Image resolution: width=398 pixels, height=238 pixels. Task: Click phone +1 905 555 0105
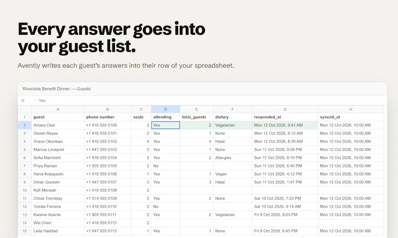pyautogui.click(x=107, y=166)
